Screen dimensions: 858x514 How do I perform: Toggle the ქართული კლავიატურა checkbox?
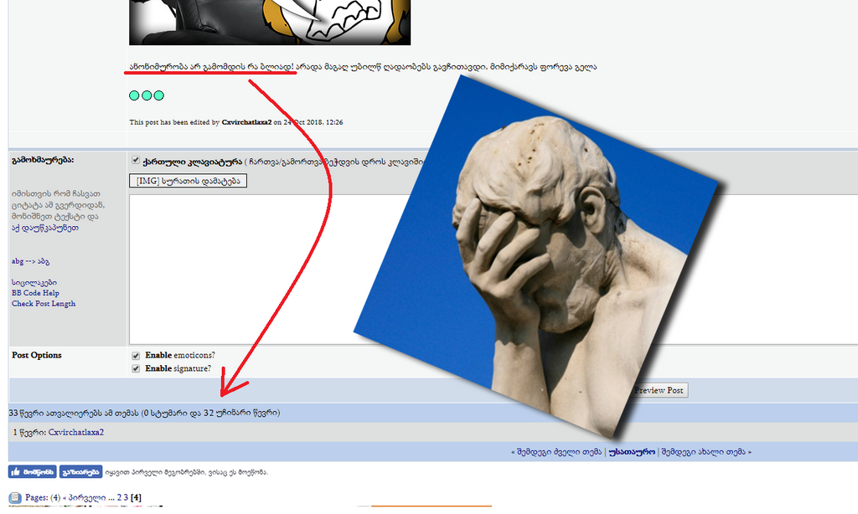136,161
